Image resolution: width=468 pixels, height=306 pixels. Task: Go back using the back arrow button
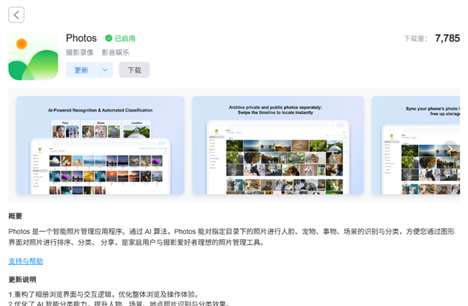(16, 14)
